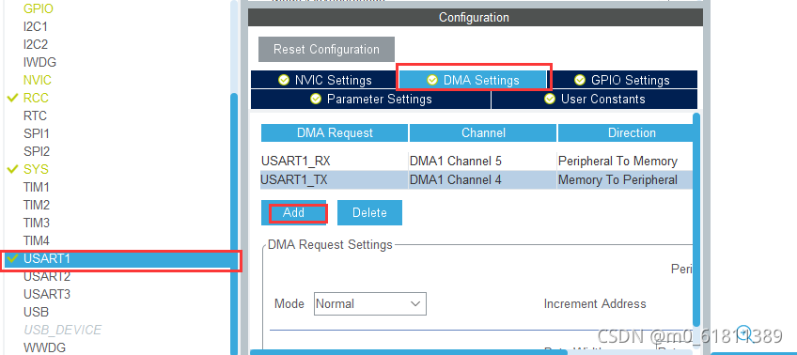This screenshot has height=355, width=797.
Task: Click the Reset Configuration button
Action: coord(326,49)
